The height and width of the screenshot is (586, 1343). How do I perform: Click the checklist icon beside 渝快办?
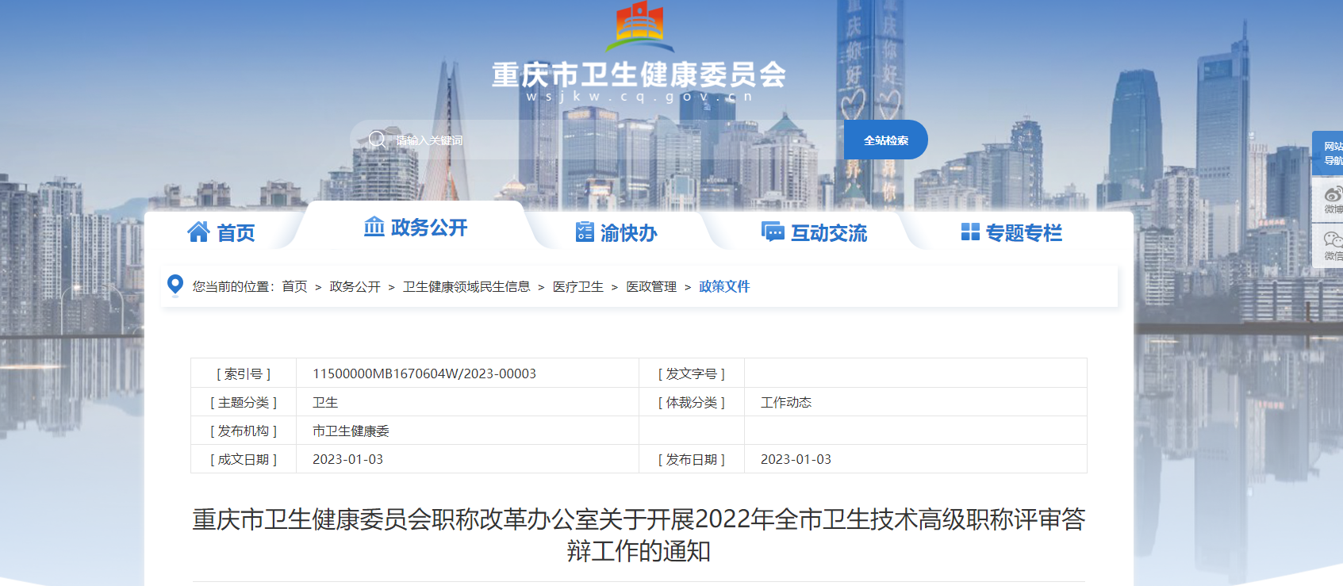click(585, 232)
